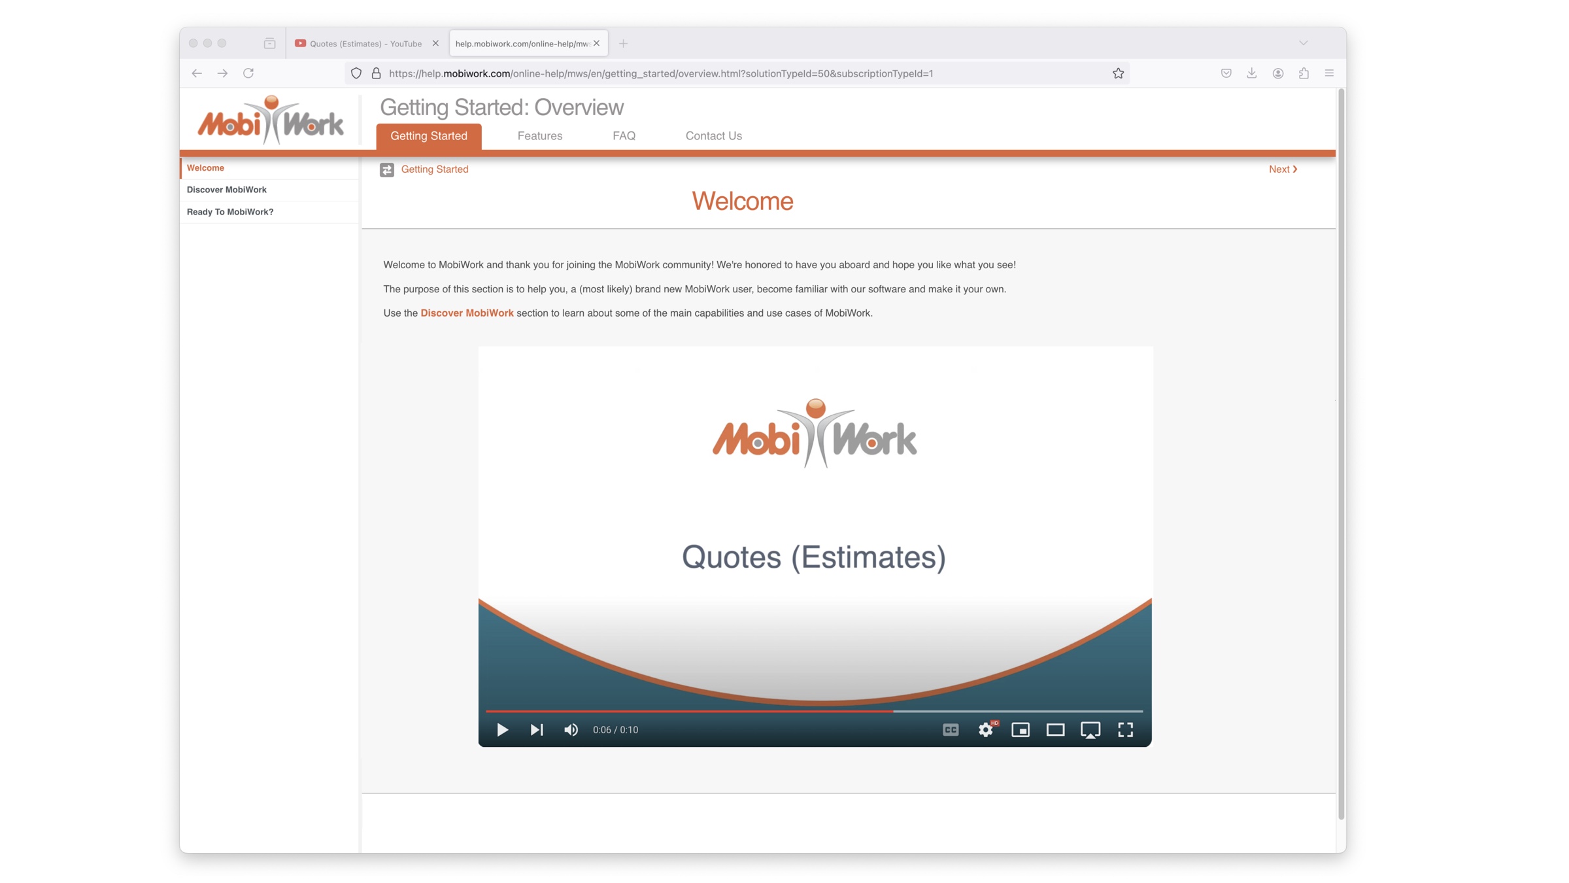Screen dimensions: 1569x883
Task: Click the browser bookmark star icon
Action: (x=1120, y=72)
